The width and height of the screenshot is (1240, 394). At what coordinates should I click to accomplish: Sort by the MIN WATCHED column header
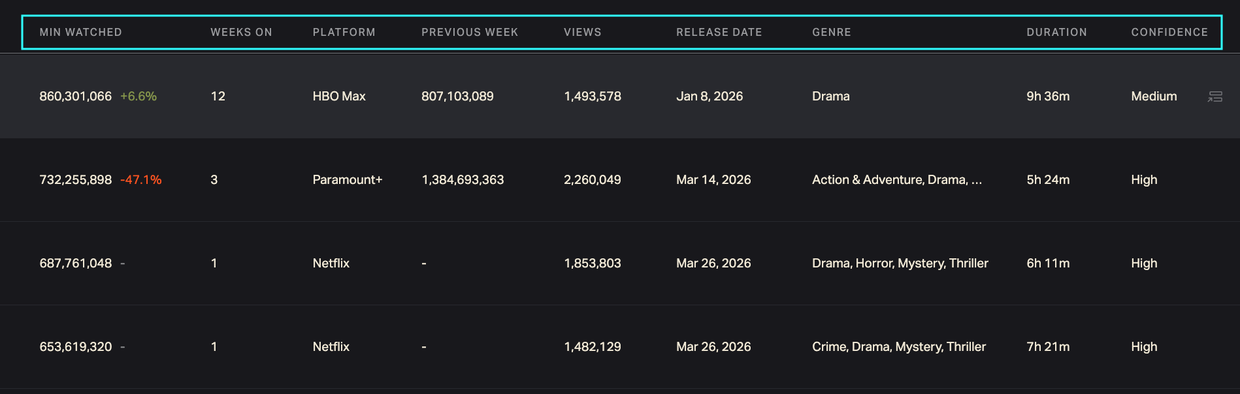tap(80, 32)
